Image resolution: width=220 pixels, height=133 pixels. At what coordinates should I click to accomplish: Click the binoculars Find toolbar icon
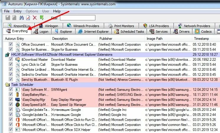[21, 18]
